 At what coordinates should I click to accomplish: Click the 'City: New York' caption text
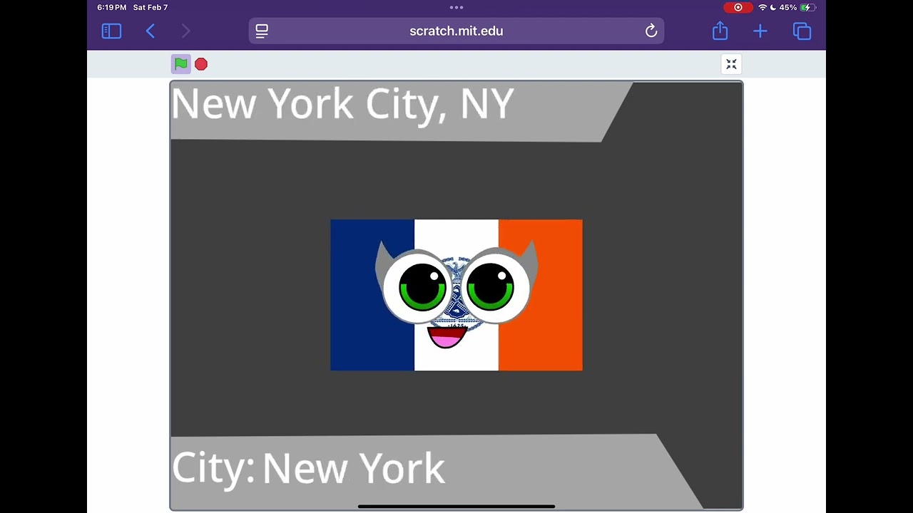point(309,469)
